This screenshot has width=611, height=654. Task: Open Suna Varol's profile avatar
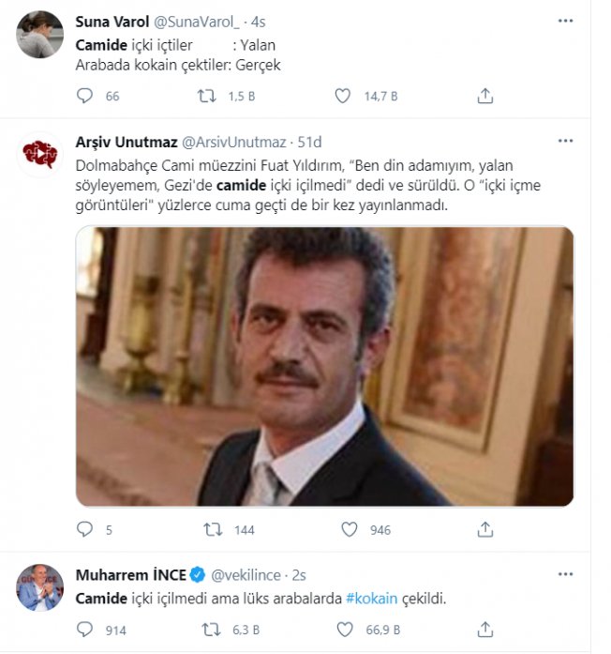click(39, 34)
